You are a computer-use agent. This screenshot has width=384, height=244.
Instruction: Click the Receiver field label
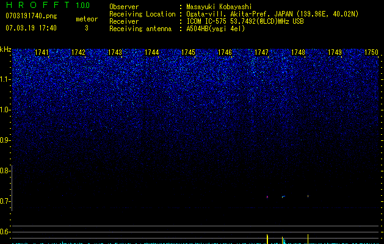[x=124, y=21]
